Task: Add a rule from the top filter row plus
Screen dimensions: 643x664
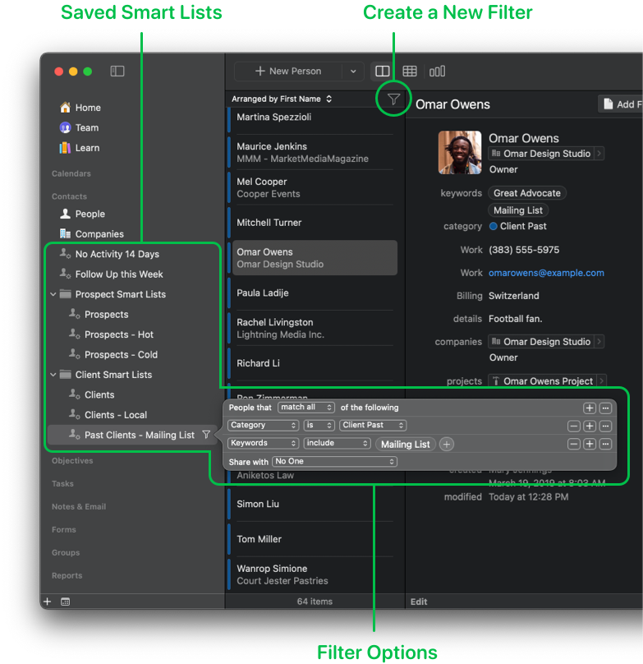Action: tap(590, 408)
